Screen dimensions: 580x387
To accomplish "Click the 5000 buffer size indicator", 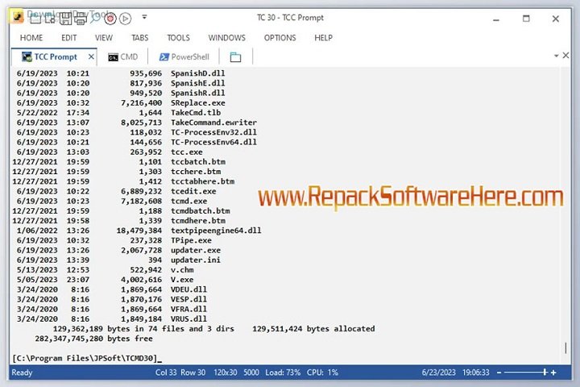I will click(251, 372).
